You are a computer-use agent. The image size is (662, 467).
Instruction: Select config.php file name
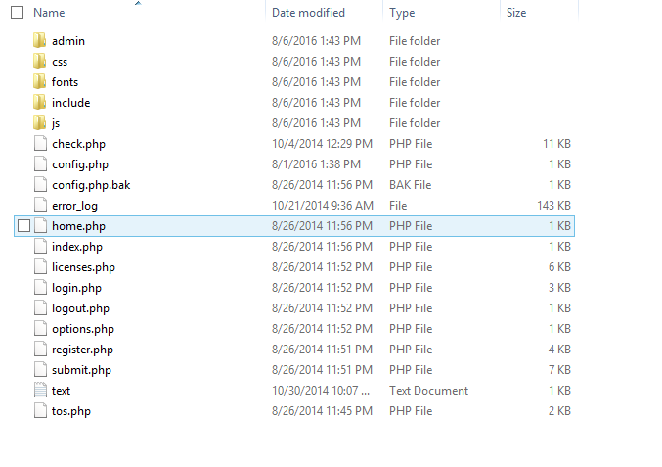click(80, 164)
